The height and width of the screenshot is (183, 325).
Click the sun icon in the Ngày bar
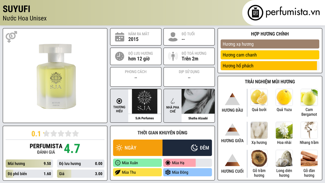point(119,148)
